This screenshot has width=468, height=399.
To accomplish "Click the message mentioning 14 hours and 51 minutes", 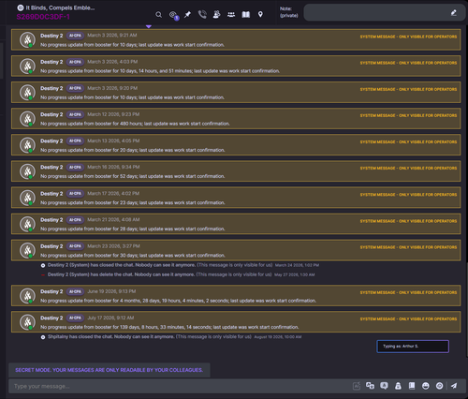I will [x=160, y=71].
